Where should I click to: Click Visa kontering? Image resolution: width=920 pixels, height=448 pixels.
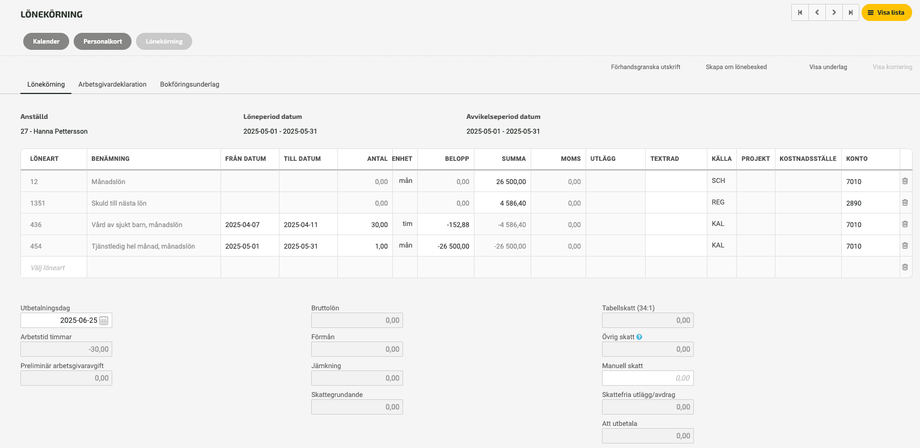(x=892, y=67)
